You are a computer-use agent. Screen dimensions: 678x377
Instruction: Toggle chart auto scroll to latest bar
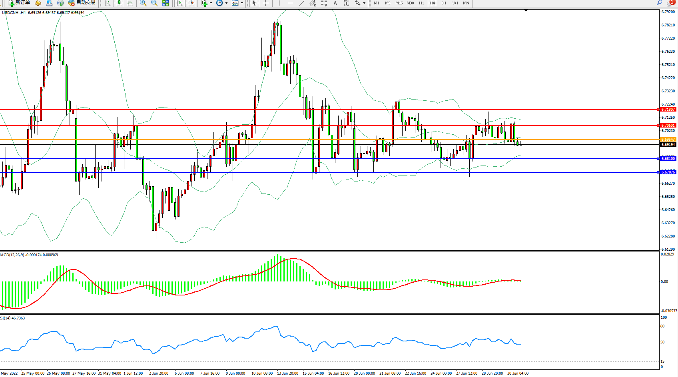pos(179,3)
